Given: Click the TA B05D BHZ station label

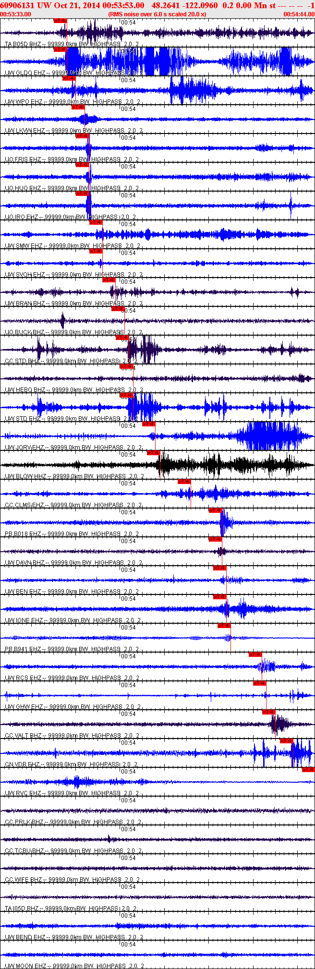Looking at the screenshot, I should pyautogui.click(x=72, y=44).
